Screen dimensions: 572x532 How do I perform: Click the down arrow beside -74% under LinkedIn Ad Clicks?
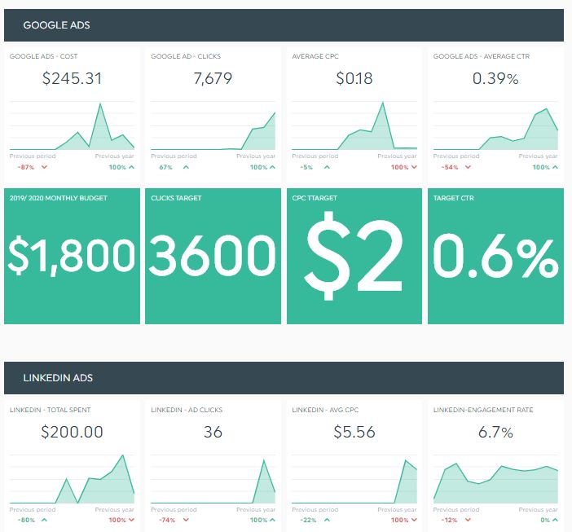pyautogui.click(x=186, y=520)
